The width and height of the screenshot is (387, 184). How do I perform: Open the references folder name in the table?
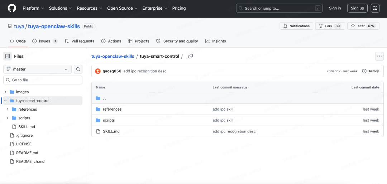point(112,109)
